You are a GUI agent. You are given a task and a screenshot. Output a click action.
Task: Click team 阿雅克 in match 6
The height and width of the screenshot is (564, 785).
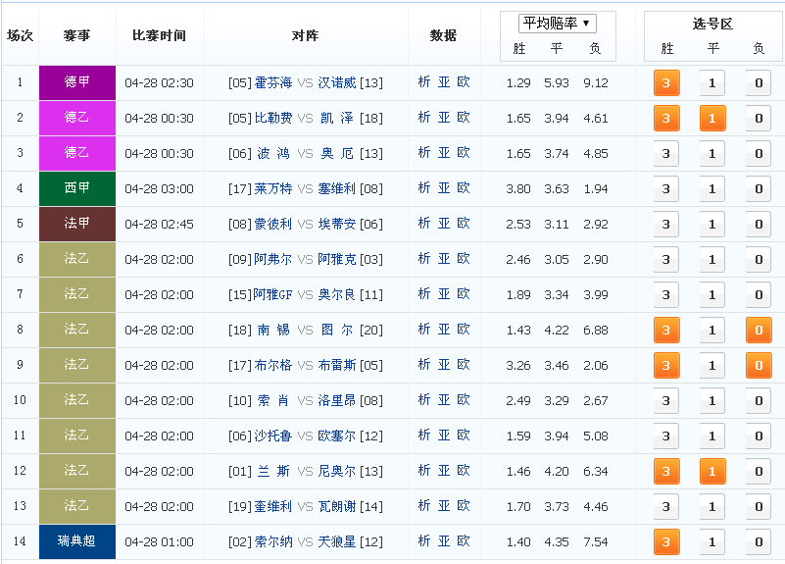point(337,260)
